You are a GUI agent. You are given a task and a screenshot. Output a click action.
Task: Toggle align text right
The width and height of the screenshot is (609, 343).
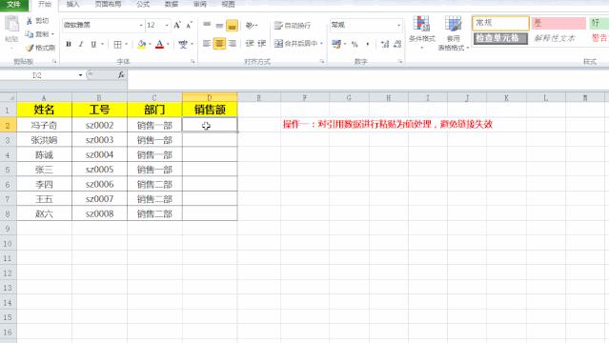pos(233,44)
